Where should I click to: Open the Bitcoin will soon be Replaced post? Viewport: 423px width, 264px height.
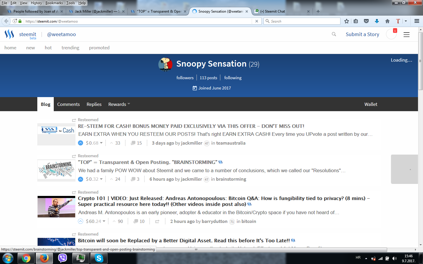click(x=184, y=241)
